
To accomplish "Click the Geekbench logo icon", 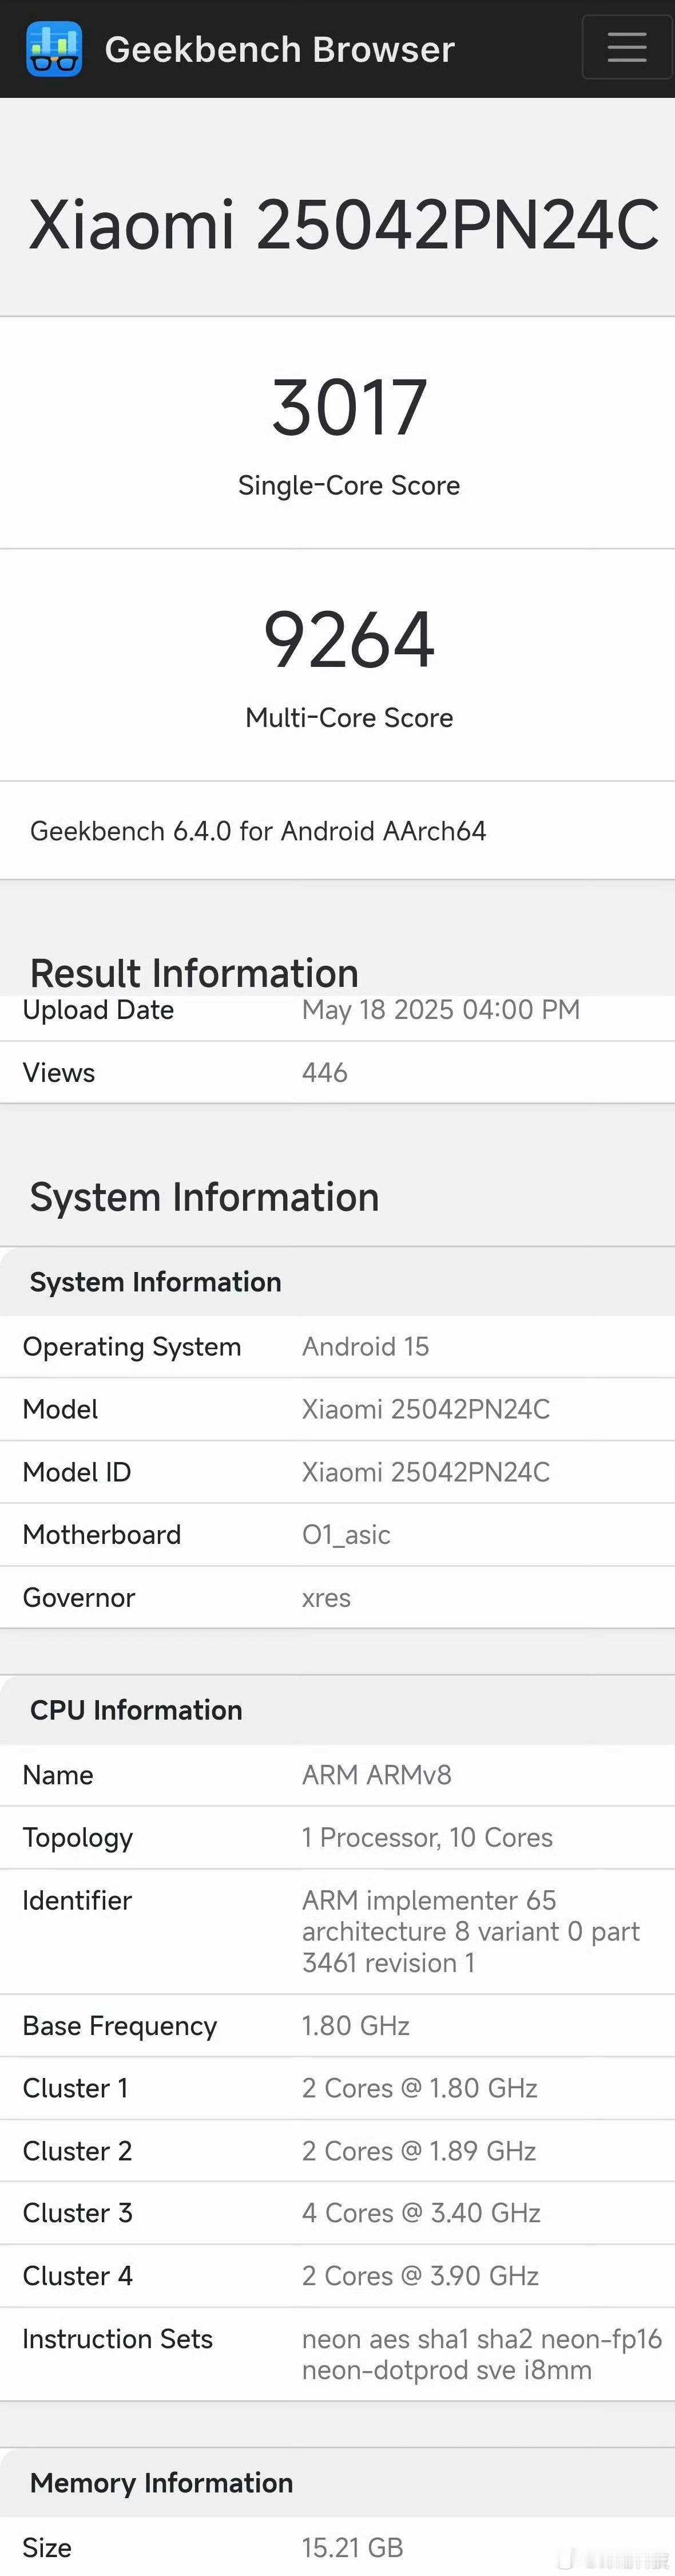I will pos(54,49).
